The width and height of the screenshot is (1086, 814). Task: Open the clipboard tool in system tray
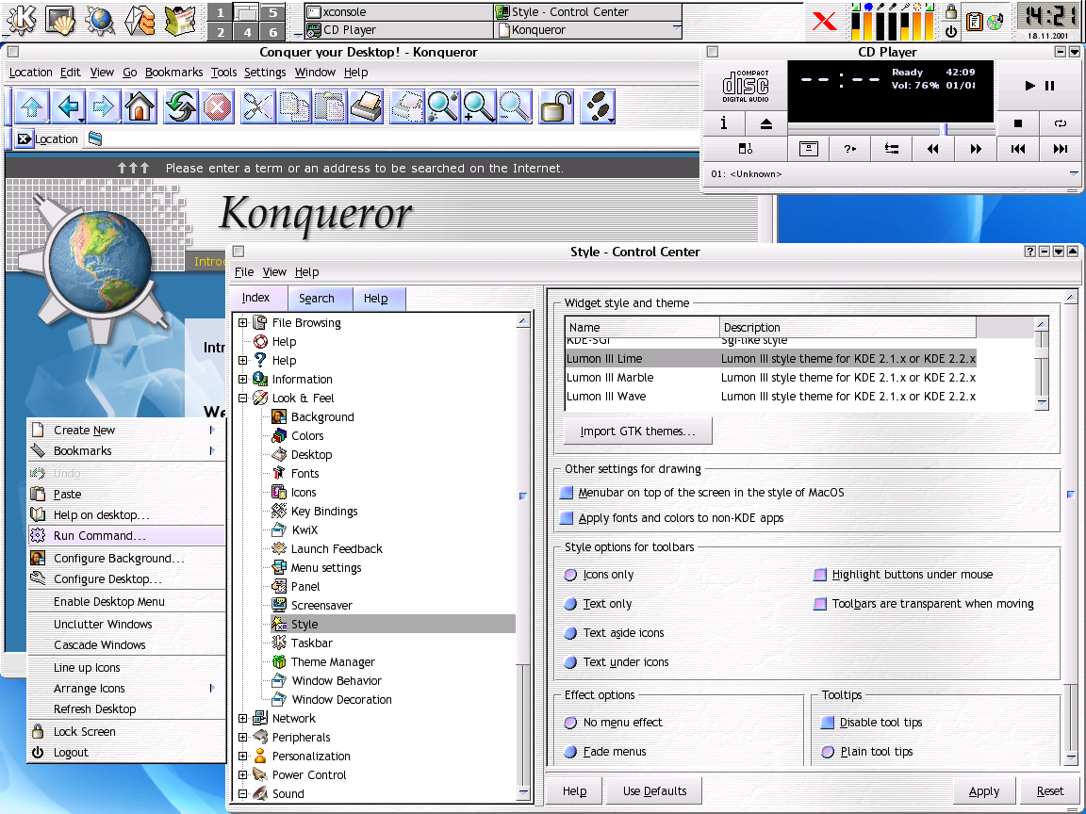975,23
